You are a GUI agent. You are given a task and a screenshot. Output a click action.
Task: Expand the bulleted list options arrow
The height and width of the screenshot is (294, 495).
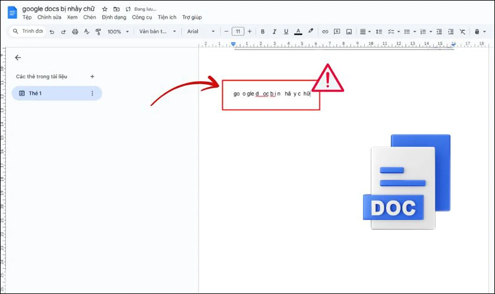(414, 32)
